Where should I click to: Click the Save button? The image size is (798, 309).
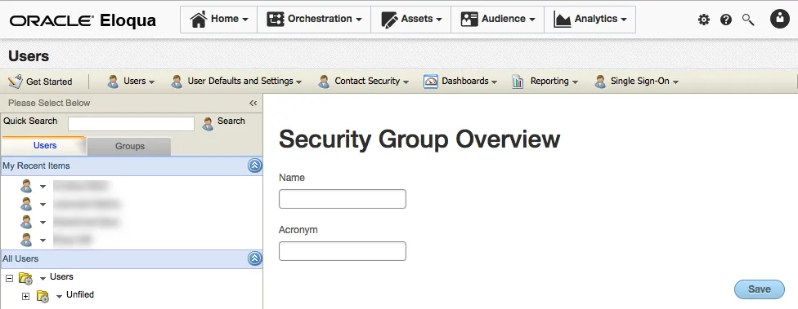[x=760, y=289]
